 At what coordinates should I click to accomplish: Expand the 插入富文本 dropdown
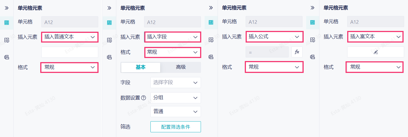[x=376, y=37]
